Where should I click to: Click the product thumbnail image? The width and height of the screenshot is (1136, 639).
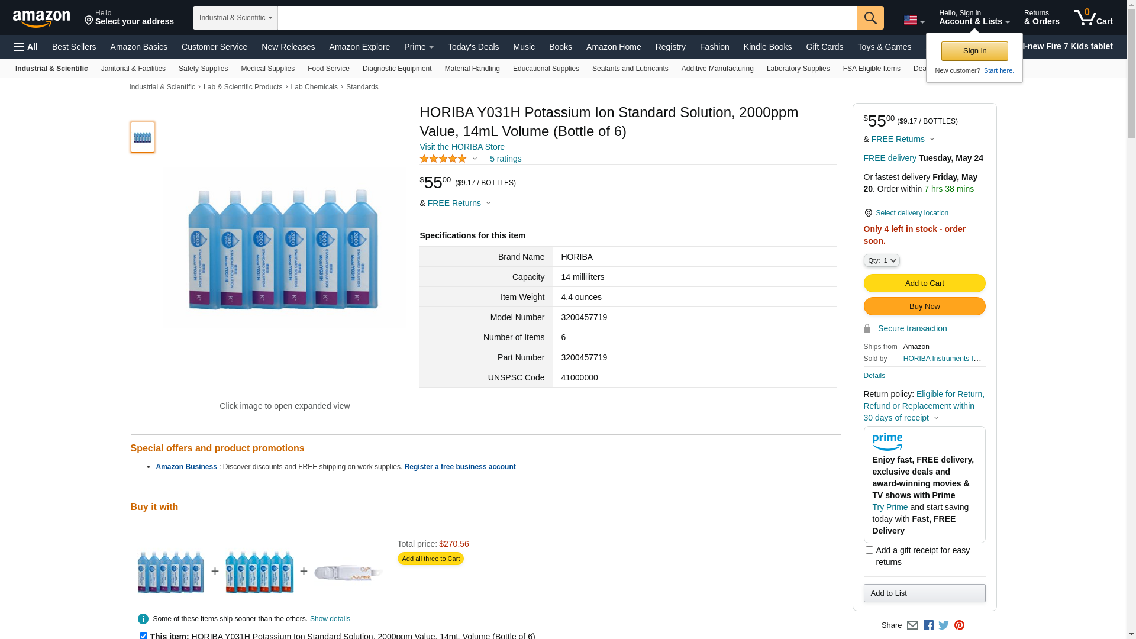click(x=143, y=137)
